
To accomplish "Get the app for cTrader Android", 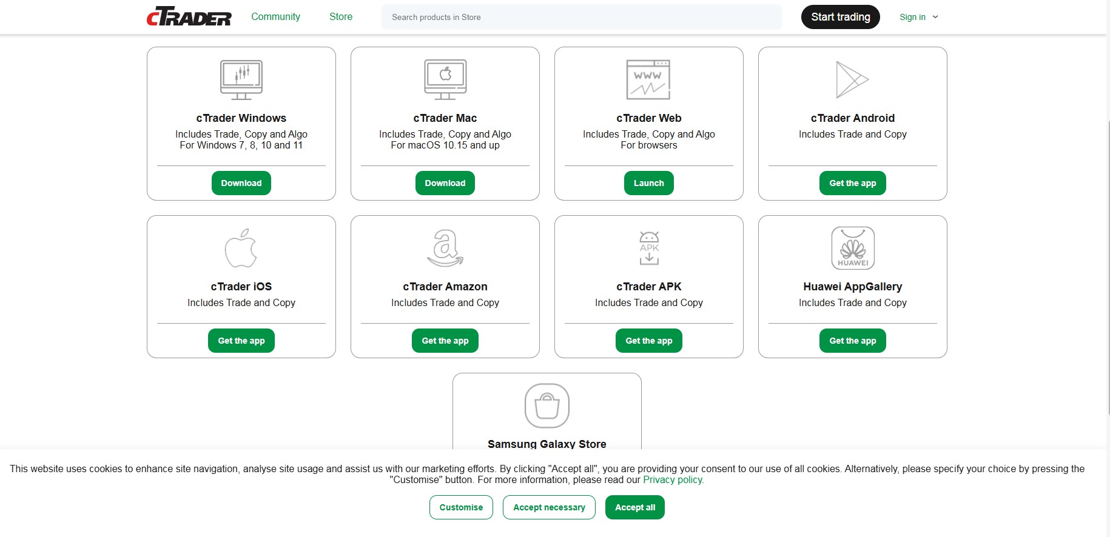I will pos(853,183).
